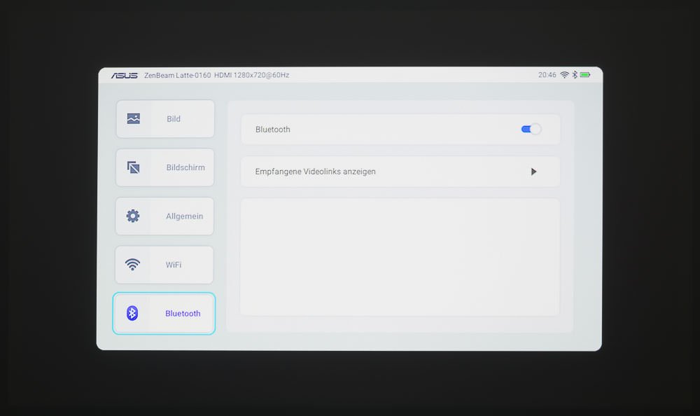Click the ZenBeam Latte-0160 device name
700x416 pixels.
177,75
